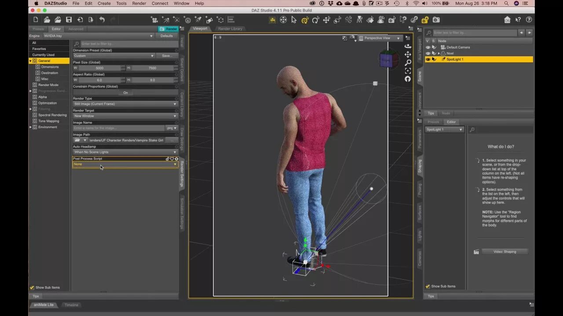Open the Surfaces side pane tab
Image resolution: width=563 pixels, height=316 pixels.
click(x=420, y=212)
